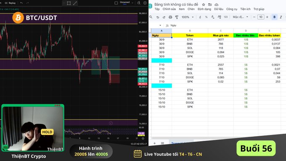
Task: Open the Unnamed layout dropdown
Action: point(127,3)
